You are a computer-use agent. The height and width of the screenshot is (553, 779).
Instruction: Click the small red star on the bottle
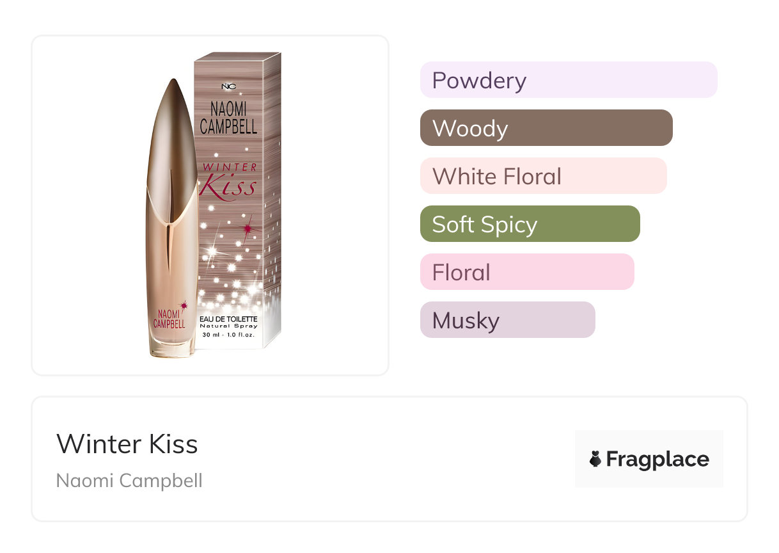(184, 303)
